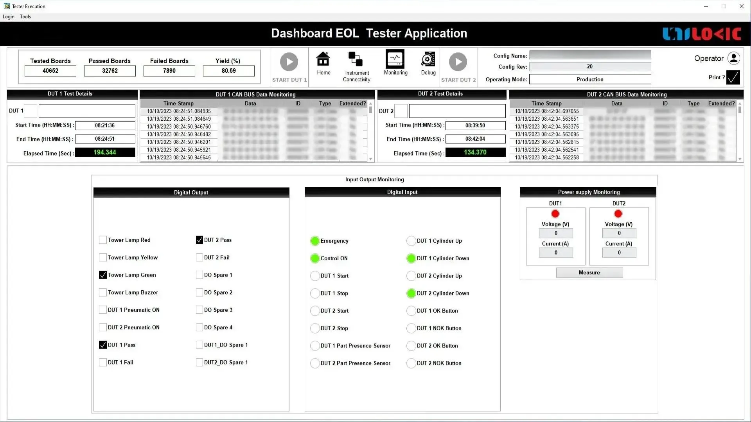751x422 pixels.
Task: Click the Operating Mode Production field
Action: pos(590,79)
